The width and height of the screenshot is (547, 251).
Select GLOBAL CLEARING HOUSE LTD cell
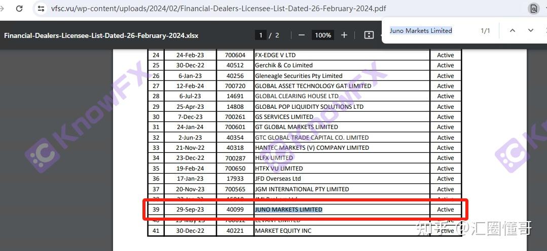pos(342,96)
